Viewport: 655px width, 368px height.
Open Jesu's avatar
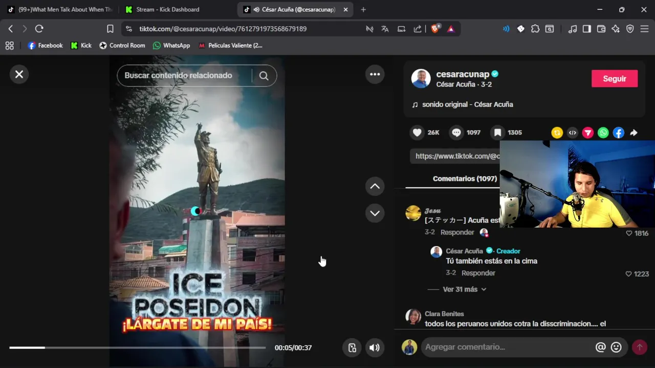(x=413, y=213)
